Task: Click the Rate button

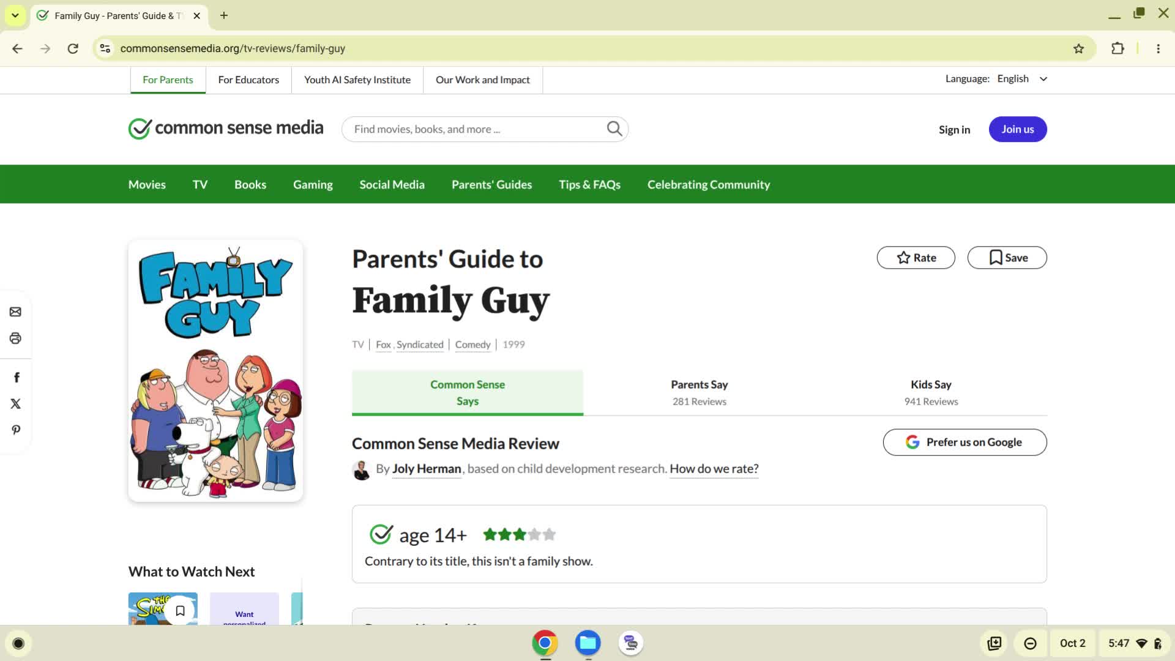Action: [916, 258]
